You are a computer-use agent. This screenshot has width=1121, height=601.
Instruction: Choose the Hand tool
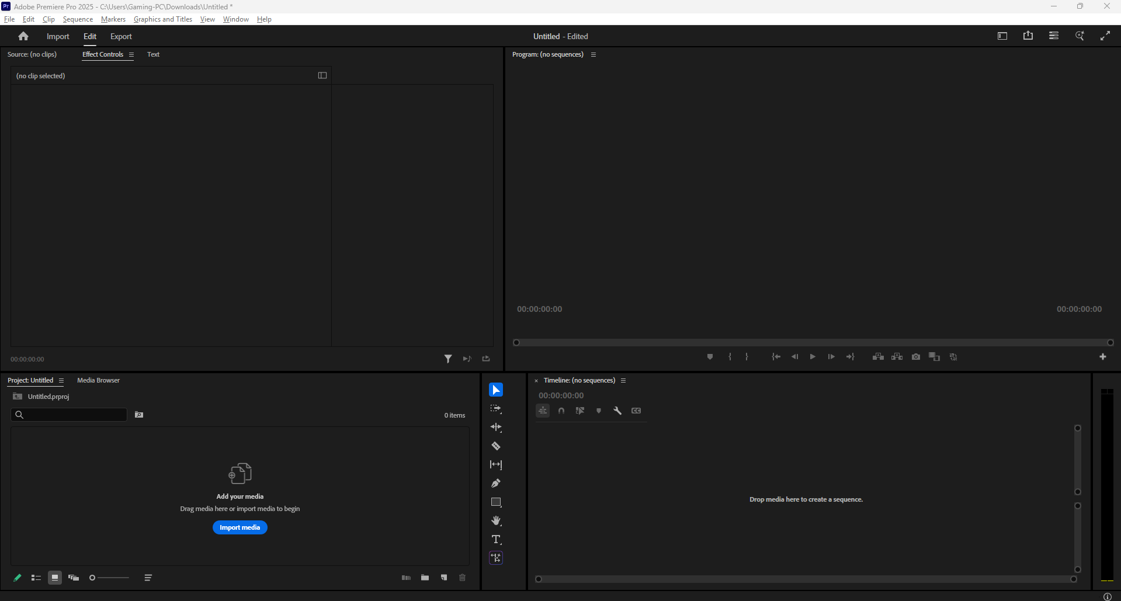pyautogui.click(x=496, y=521)
